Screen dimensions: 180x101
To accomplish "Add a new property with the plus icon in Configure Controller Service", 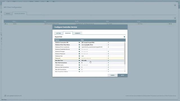I will [x=124, y=37].
